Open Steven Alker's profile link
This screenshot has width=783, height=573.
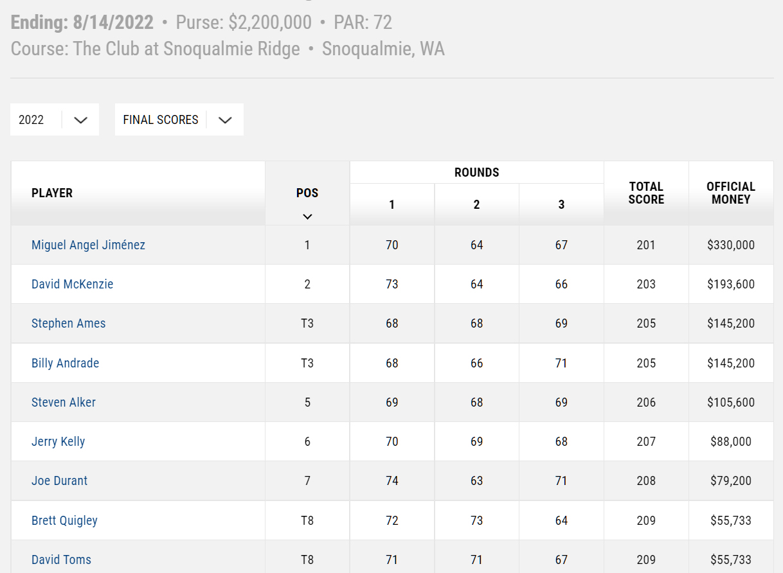coord(64,402)
